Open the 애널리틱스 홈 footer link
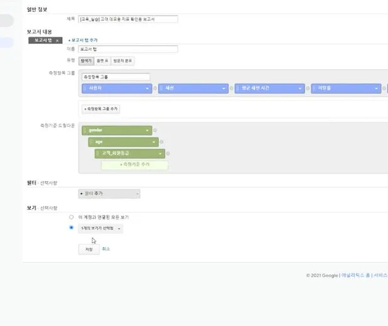 pos(355,275)
